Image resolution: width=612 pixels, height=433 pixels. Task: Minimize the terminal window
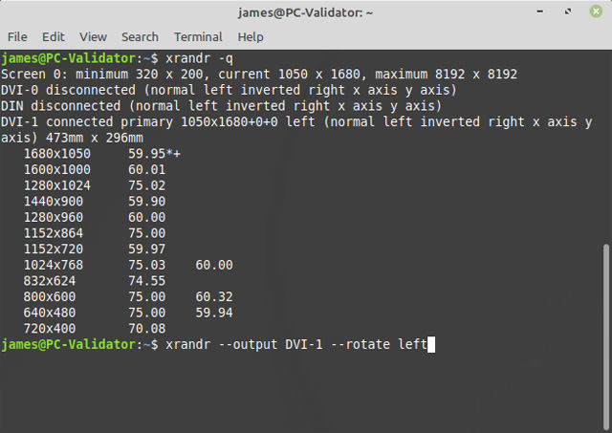540,11
